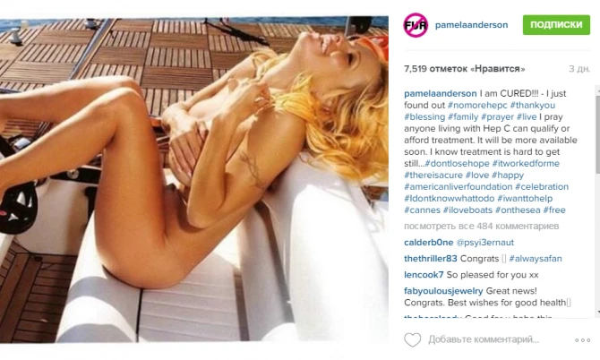Click the heart like icon

tap(413, 339)
